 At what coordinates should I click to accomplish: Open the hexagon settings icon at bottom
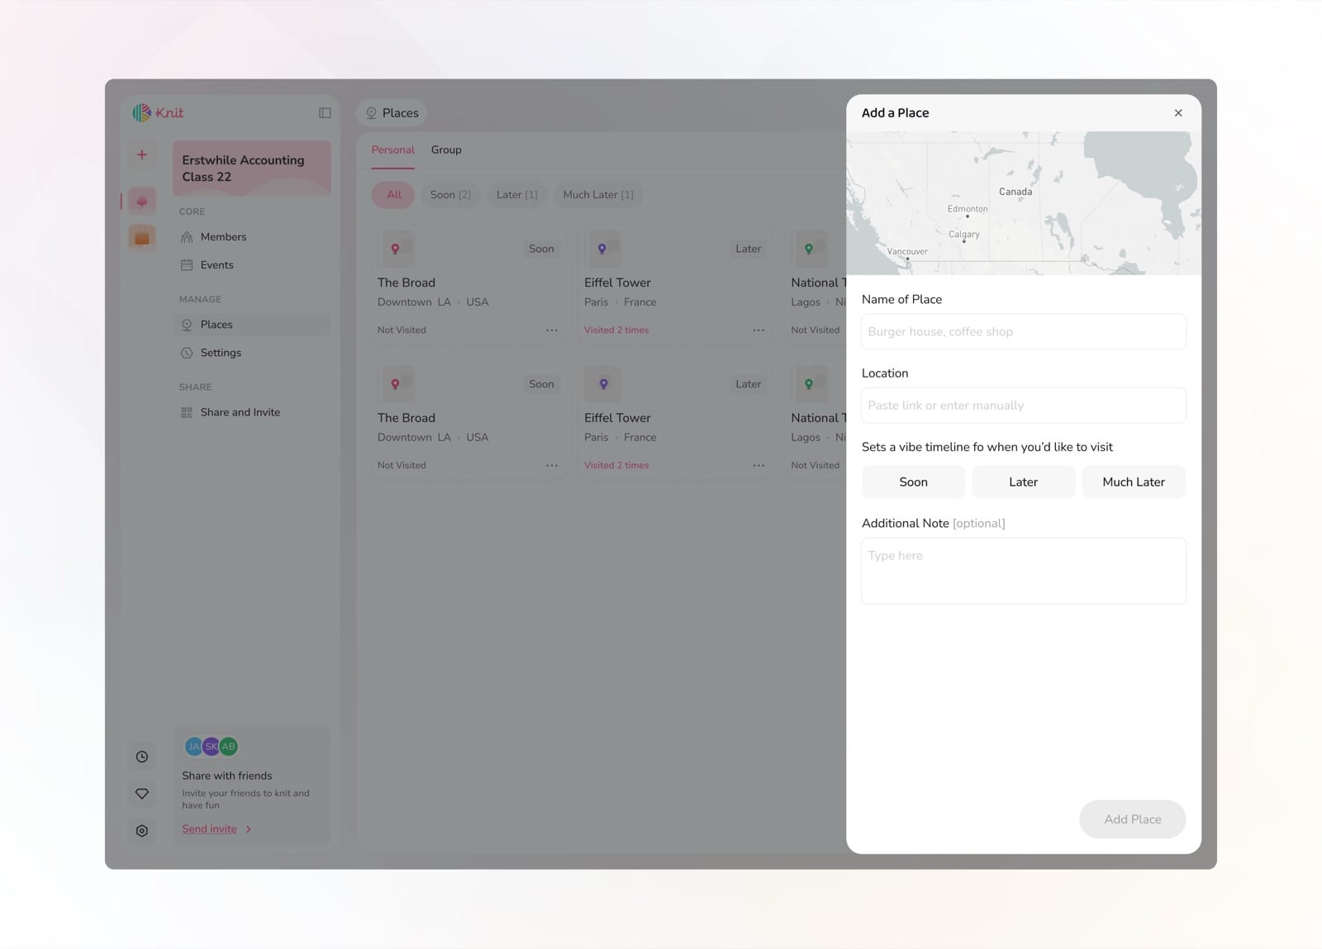point(142,831)
